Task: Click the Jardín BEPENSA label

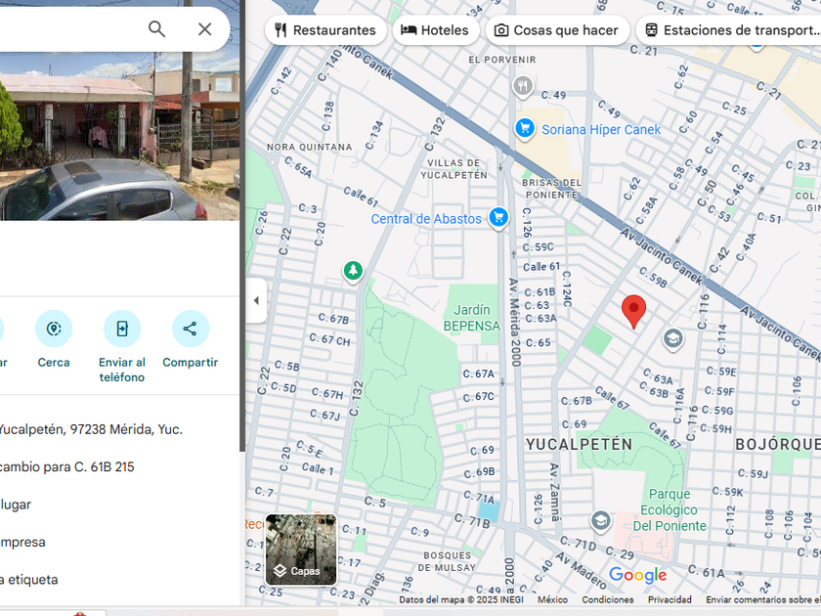Action: coord(471,318)
